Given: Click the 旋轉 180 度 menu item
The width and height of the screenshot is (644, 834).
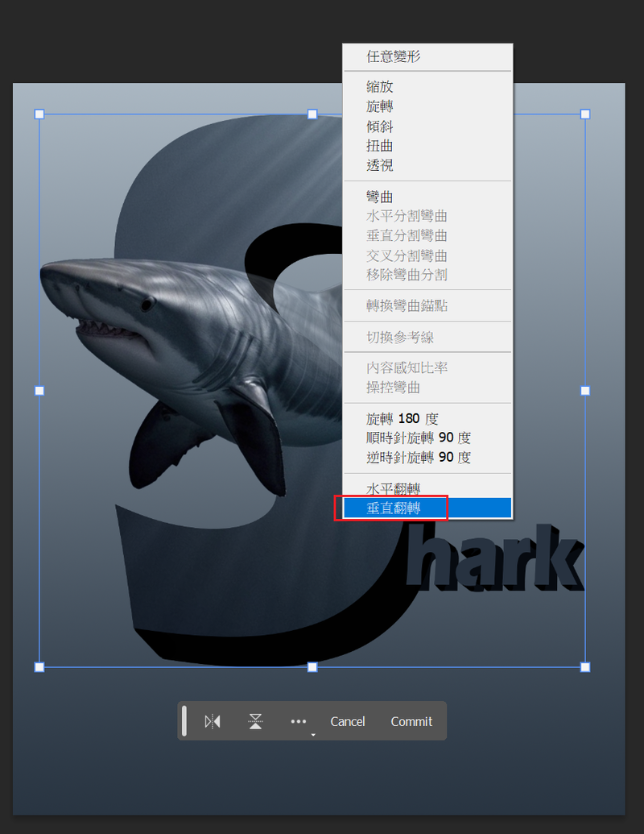Looking at the screenshot, I should pos(402,419).
